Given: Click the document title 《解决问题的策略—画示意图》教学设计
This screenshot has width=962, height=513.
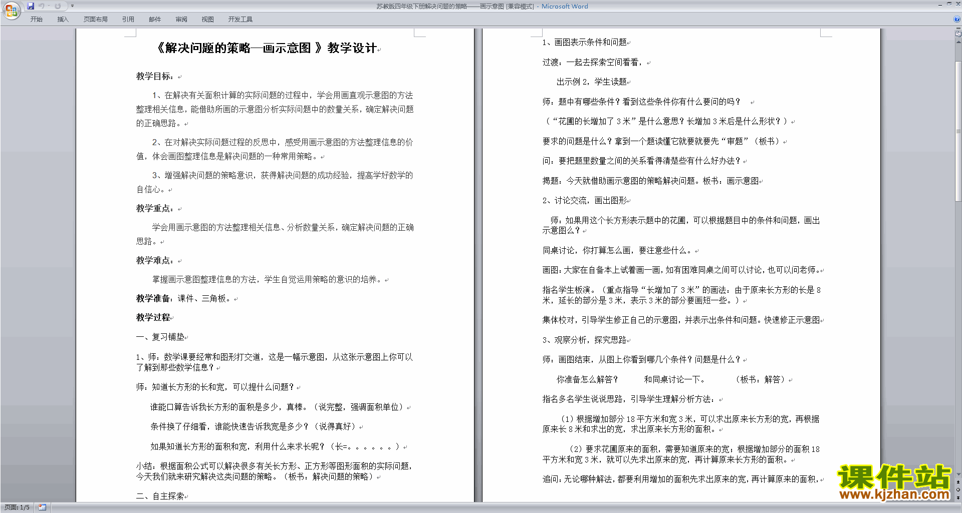Looking at the screenshot, I should (266, 48).
